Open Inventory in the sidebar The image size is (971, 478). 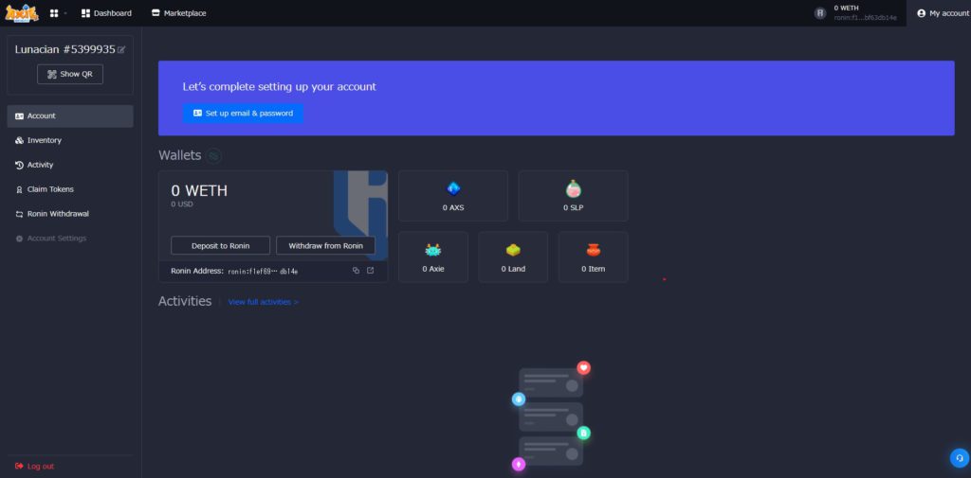click(44, 140)
